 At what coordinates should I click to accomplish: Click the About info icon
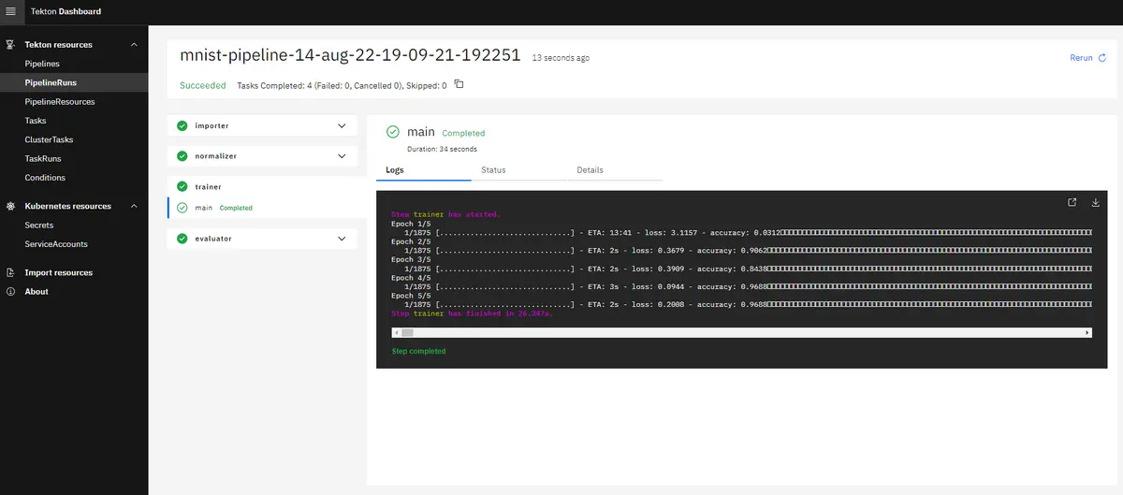coord(10,292)
